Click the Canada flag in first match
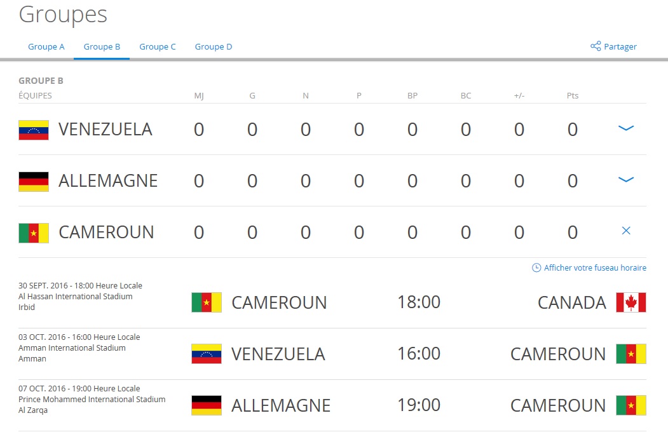The height and width of the screenshot is (439, 668). click(x=631, y=302)
